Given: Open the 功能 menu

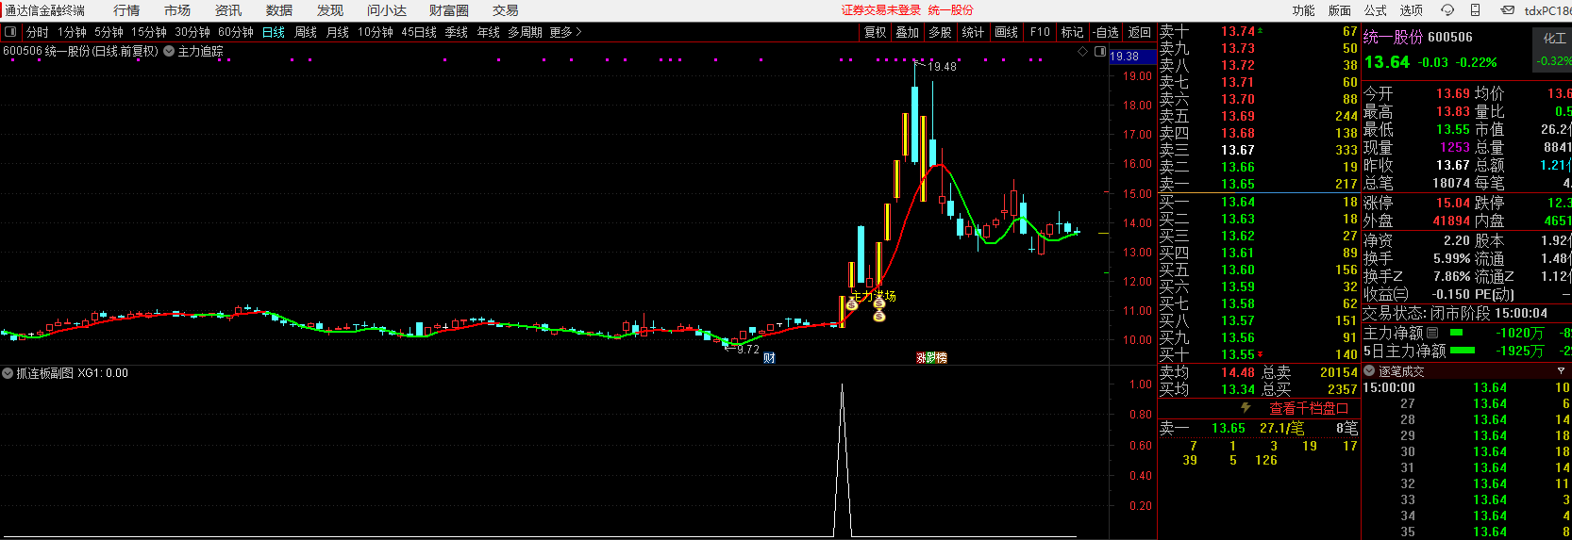Looking at the screenshot, I should [1304, 10].
